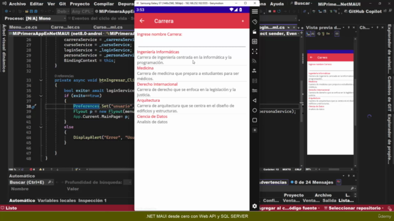Click the save icon in Visual Studio toolbar

click(31, 12)
